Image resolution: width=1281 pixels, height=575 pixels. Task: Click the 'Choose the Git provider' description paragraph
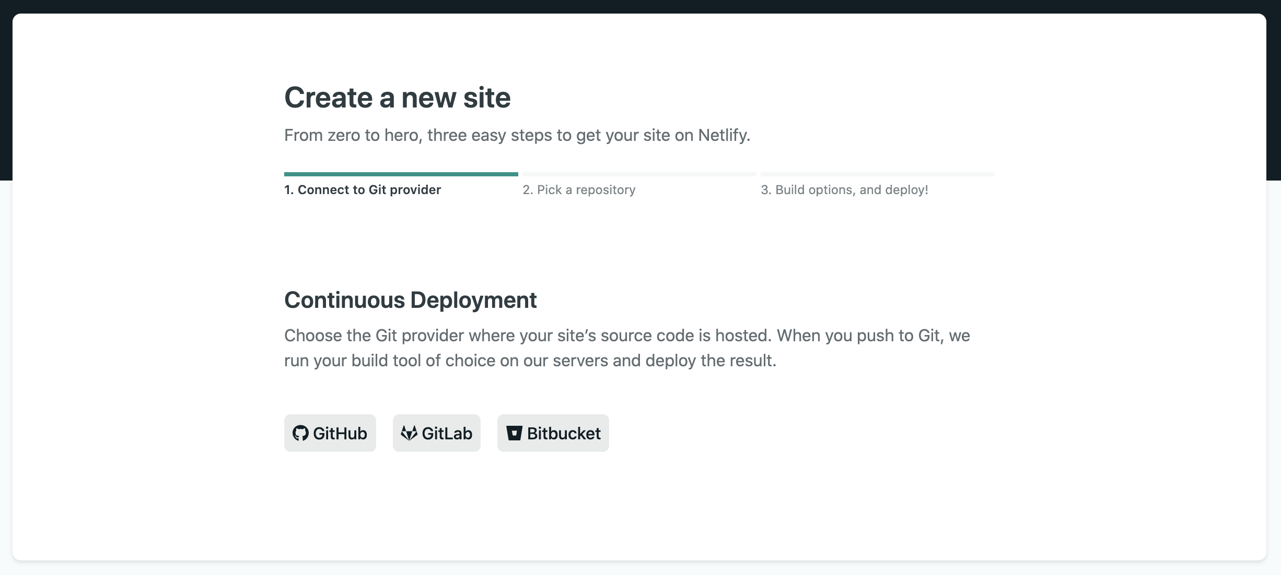tap(627, 348)
